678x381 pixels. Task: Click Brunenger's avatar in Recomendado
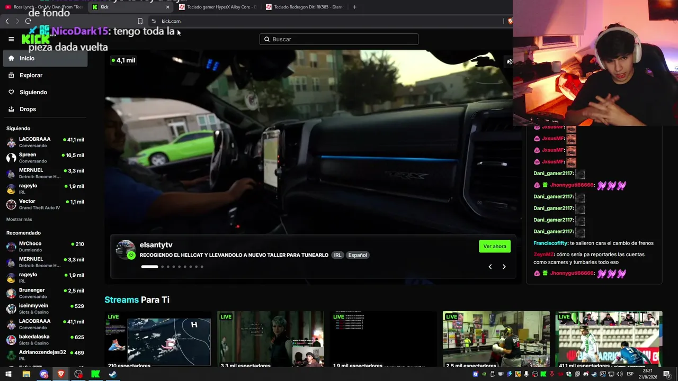(11, 293)
